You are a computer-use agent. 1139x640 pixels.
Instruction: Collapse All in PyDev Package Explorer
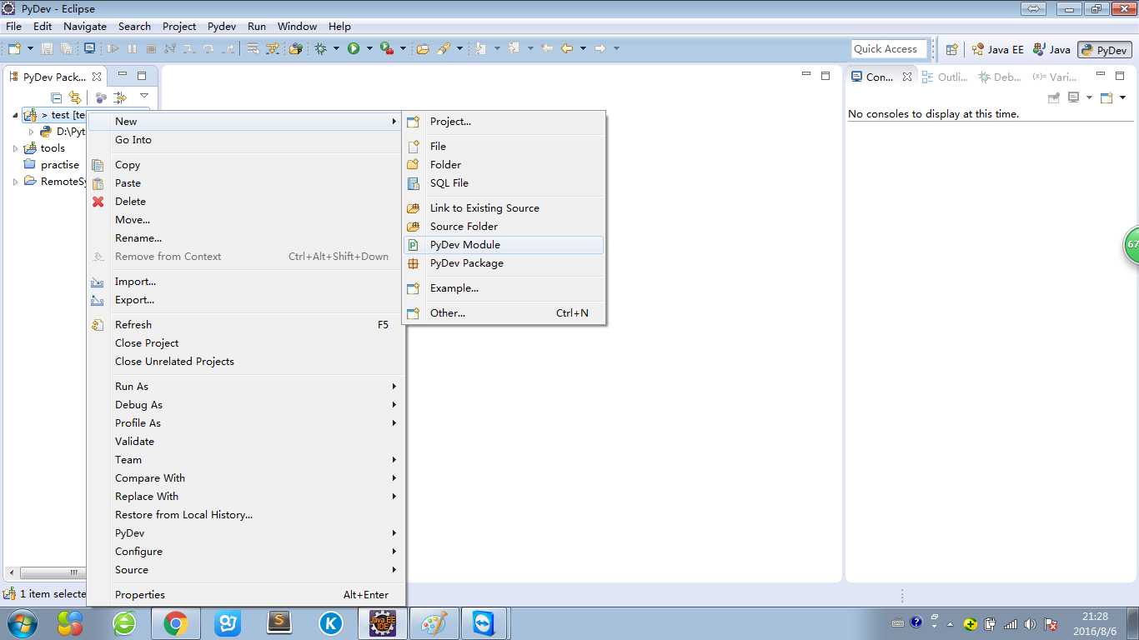[x=57, y=97]
